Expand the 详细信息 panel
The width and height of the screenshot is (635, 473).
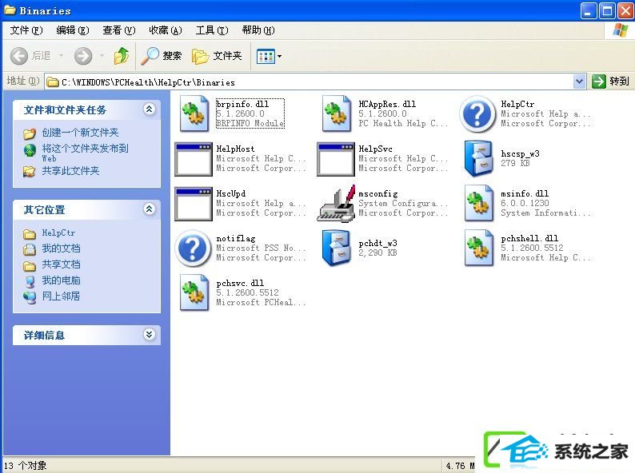150,334
